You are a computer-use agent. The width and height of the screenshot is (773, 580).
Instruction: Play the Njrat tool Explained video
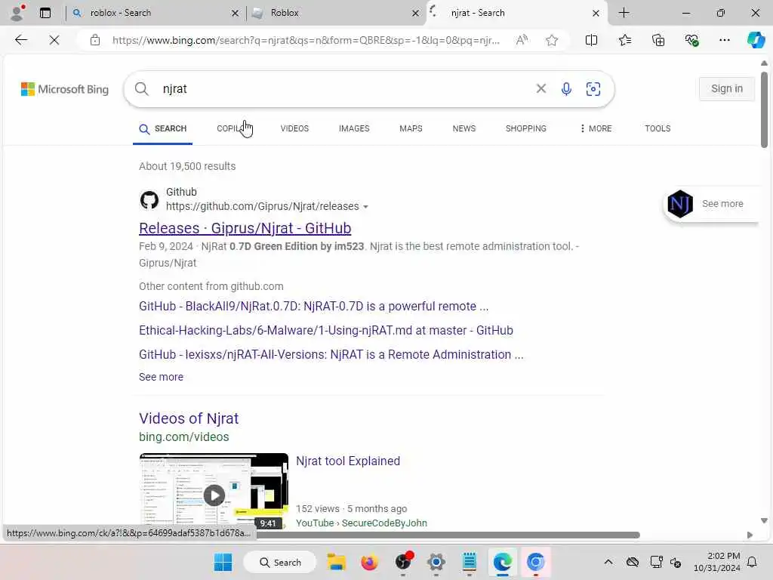(x=214, y=495)
